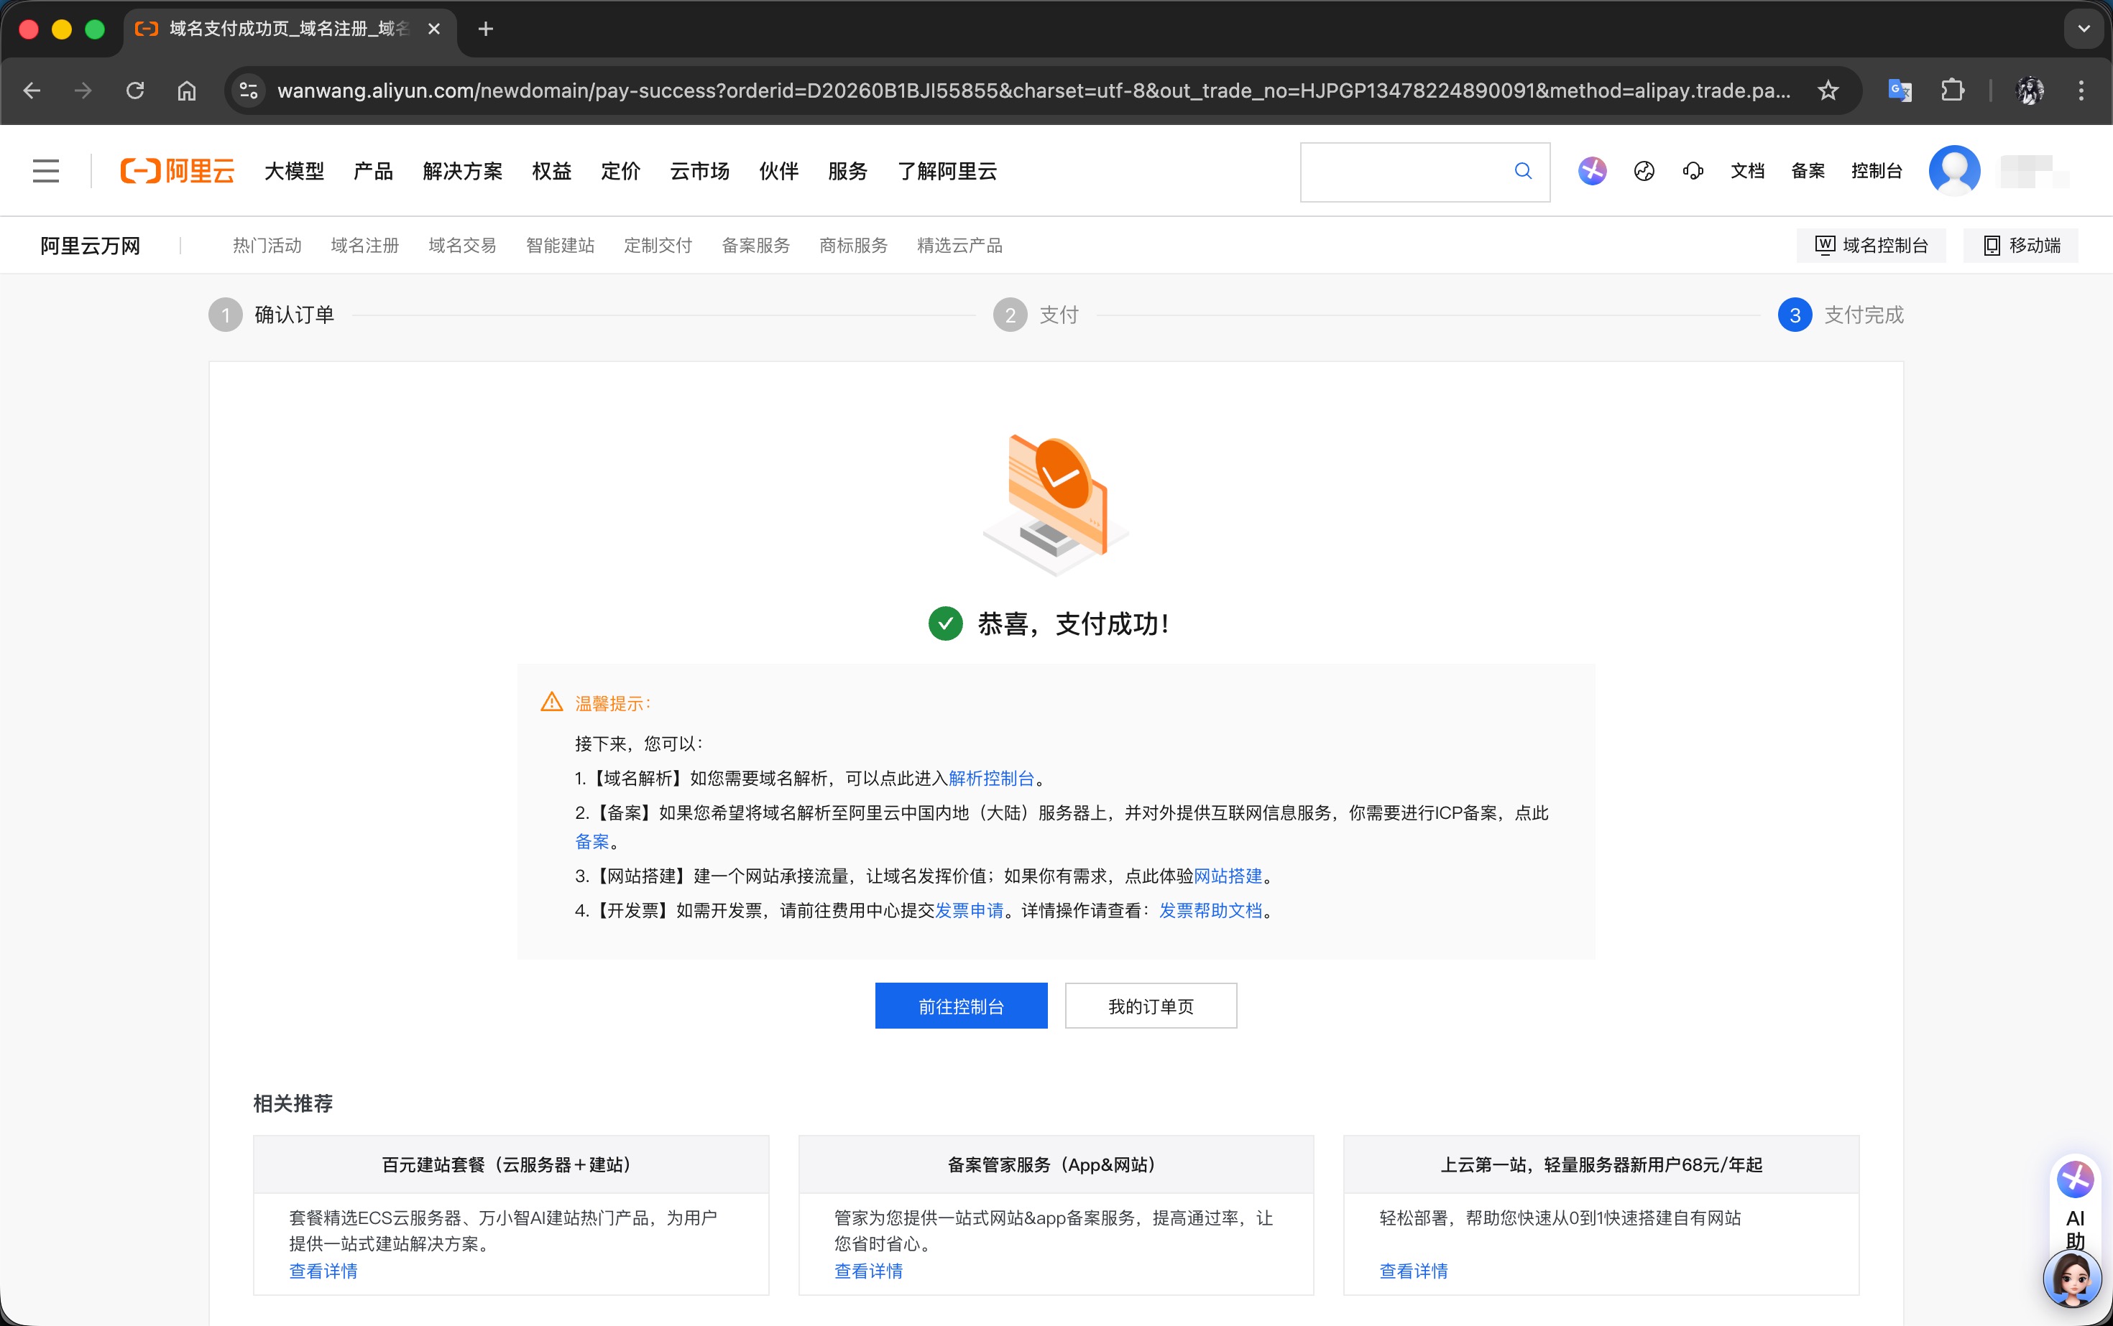This screenshot has height=1326, width=2113.
Task: Open Chrome three-dot menu
Action: pos(2081,91)
